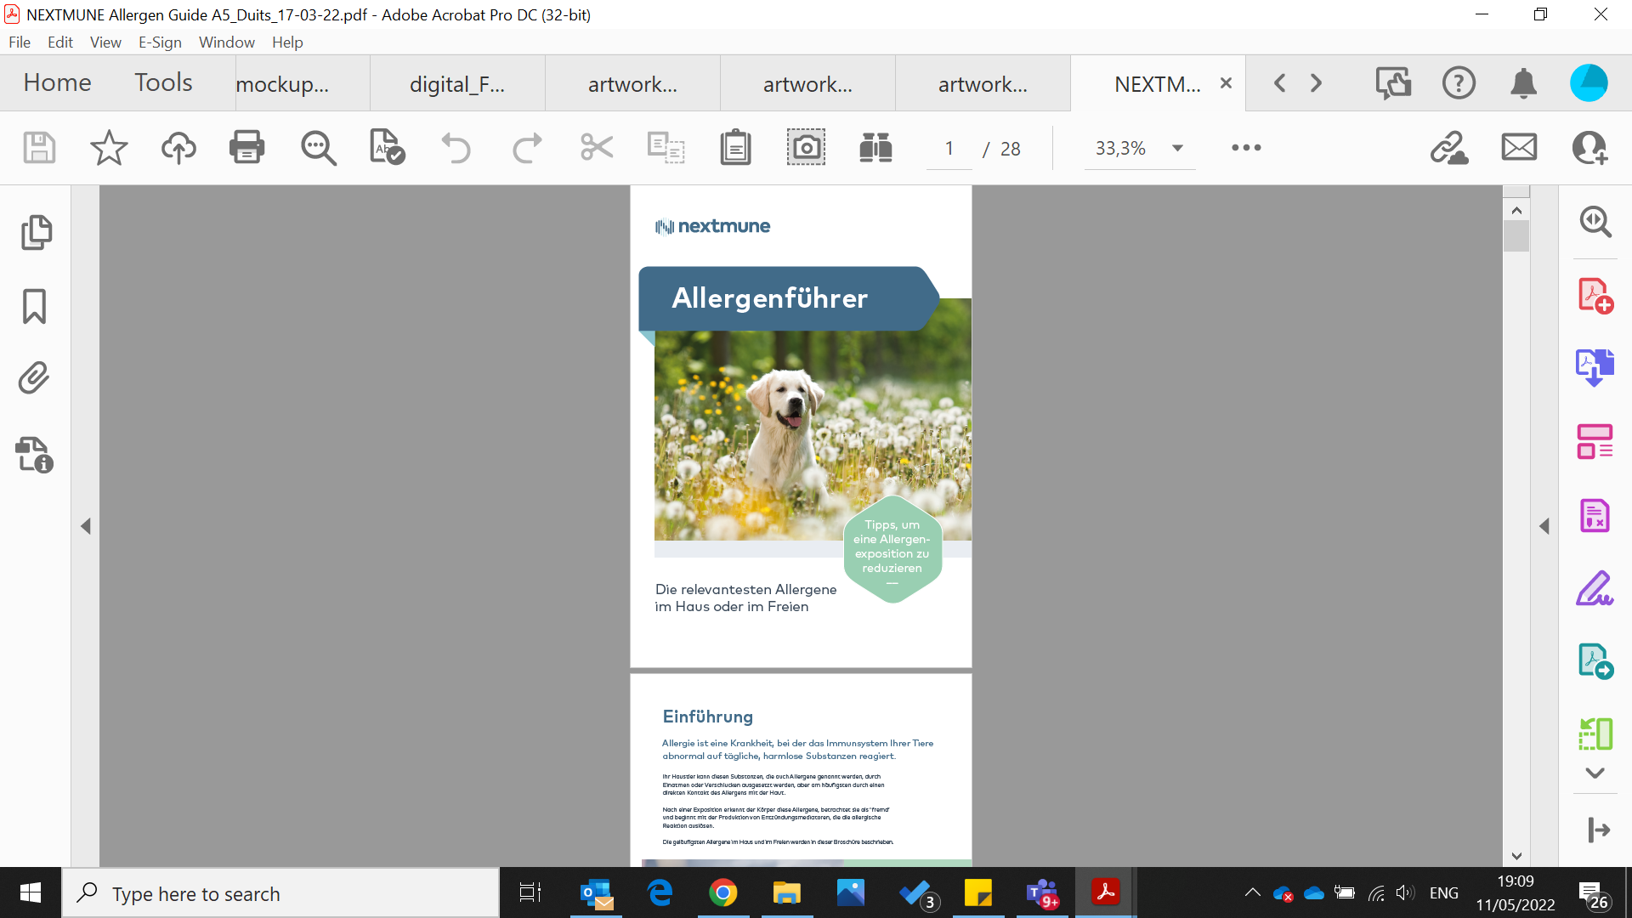Screen dimensions: 1632x918
Task: Click the Create PDF tool icon
Action: (x=1595, y=295)
